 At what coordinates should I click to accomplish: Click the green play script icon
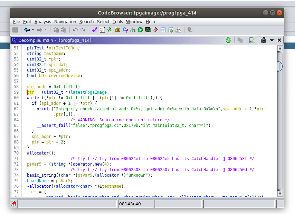[140, 30]
